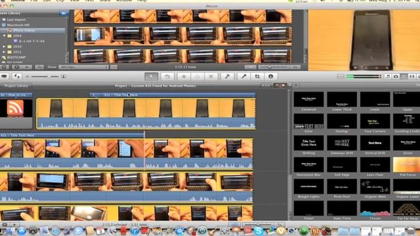This screenshot has width=420, height=236.
Task: Select the crop and rotate tool
Action: click(257, 77)
